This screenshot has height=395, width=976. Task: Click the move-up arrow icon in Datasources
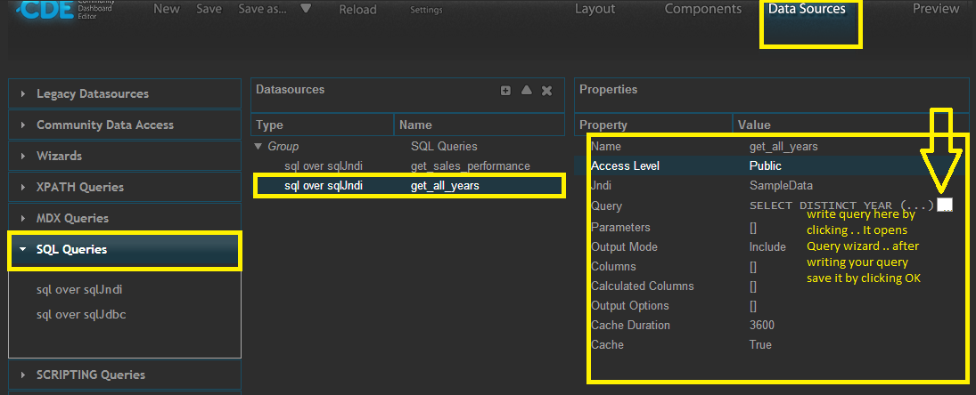coord(527,91)
